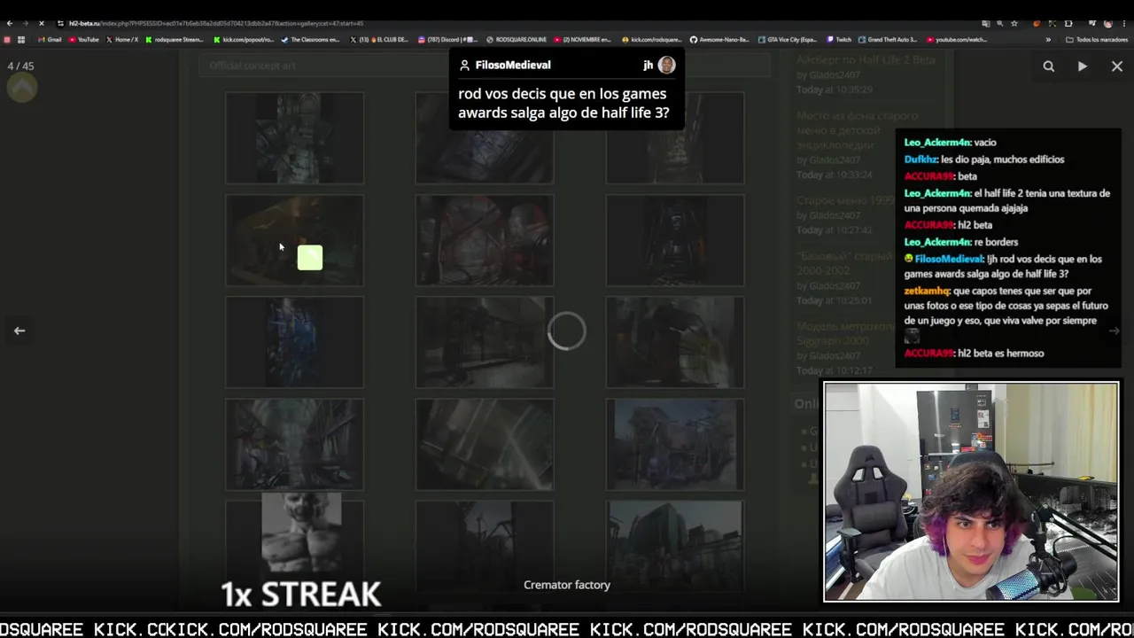
Task: Click the zoom magnifier in address bar
Action: 1000,24
